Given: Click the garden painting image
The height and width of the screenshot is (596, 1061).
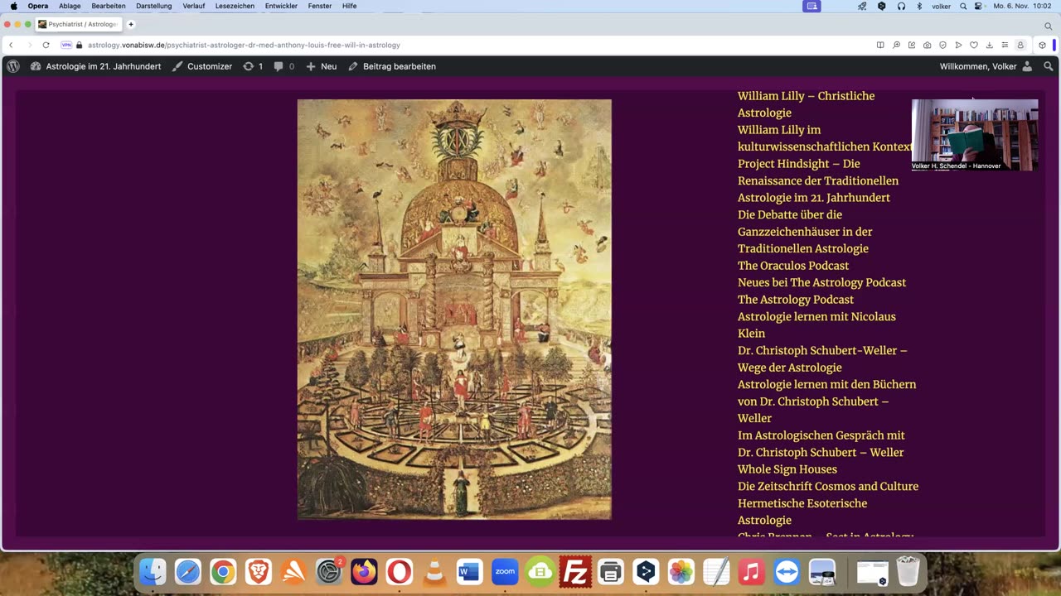Looking at the screenshot, I should pos(454,310).
